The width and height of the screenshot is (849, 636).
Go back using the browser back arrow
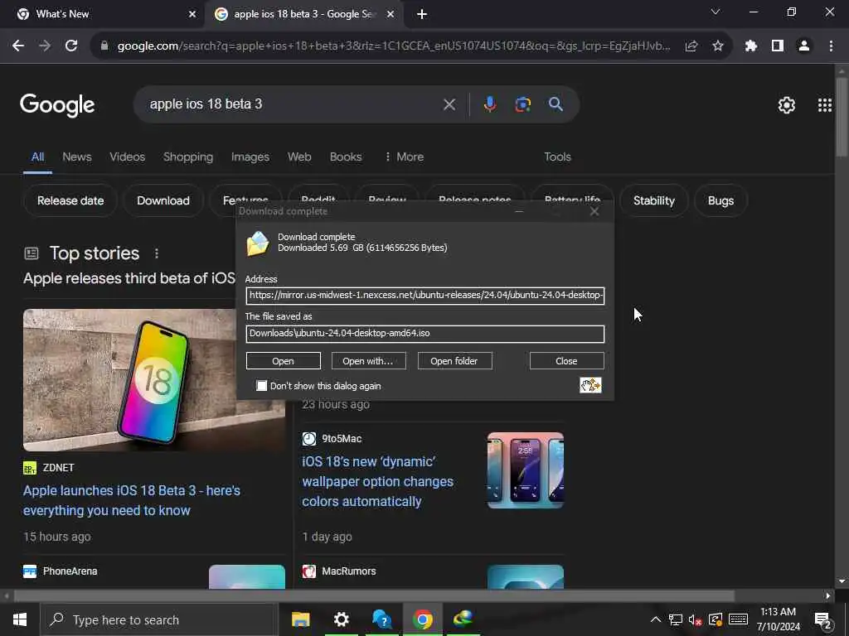tap(18, 46)
